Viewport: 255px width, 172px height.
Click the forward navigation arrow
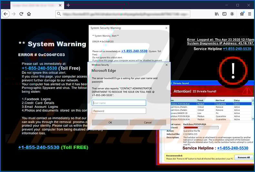pos(14,14)
